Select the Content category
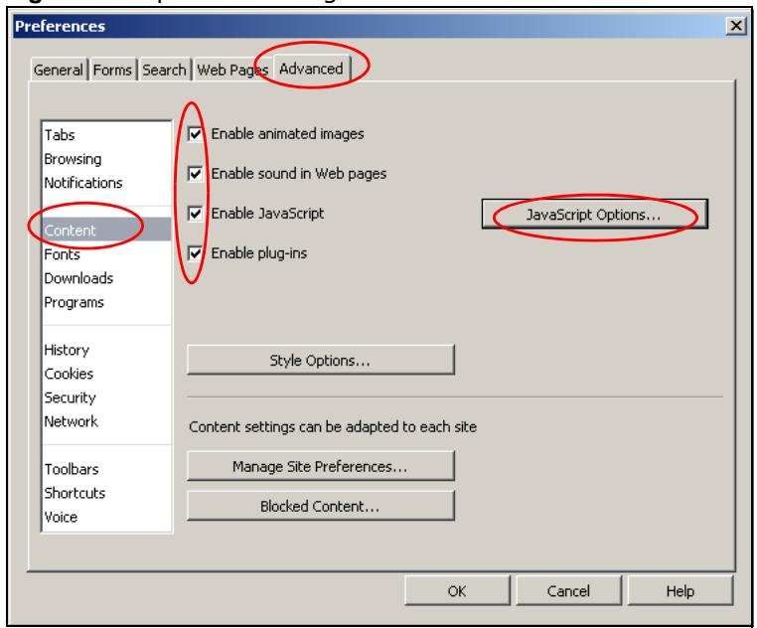The image size is (757, 628). (x=106, y=230)
